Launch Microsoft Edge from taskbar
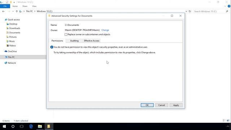This screenshot has height=130, width=231. (x=31, y=126)
